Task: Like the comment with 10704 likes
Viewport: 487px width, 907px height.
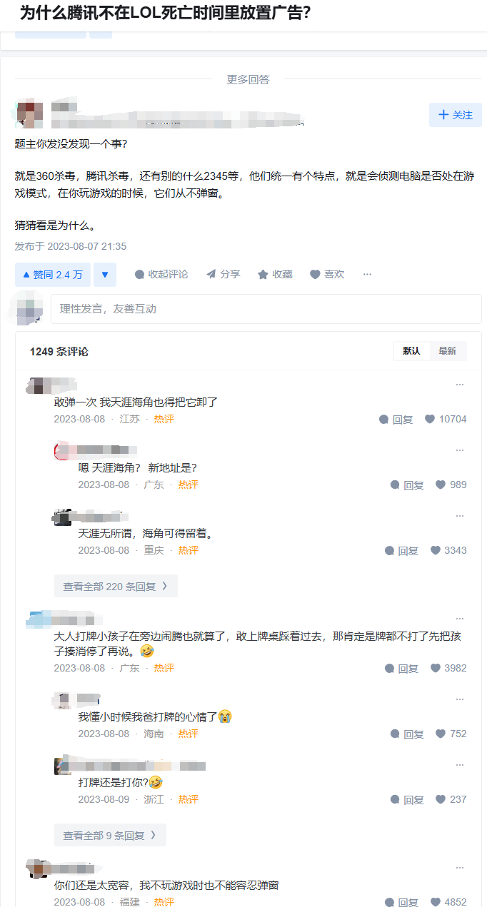Action: (430, 419)
